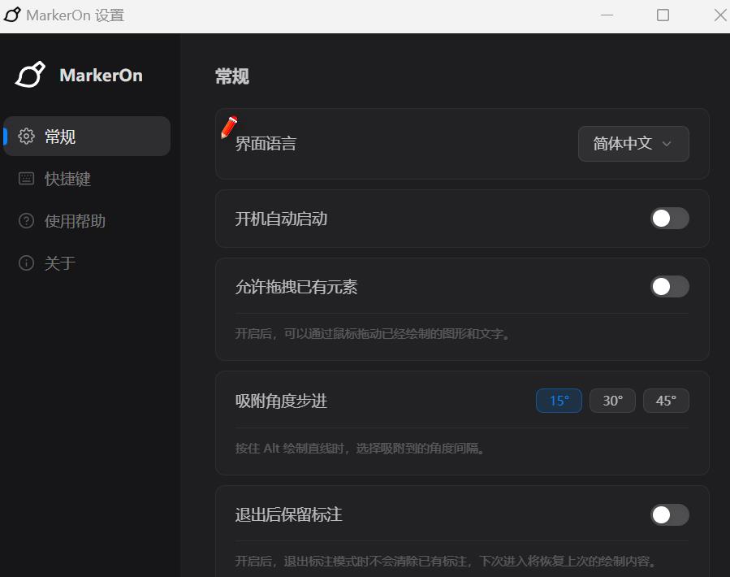Click text 按住 Alt 绘制直线时 description
This screenshot has height=577, width=730.
[x=360, y=449]
